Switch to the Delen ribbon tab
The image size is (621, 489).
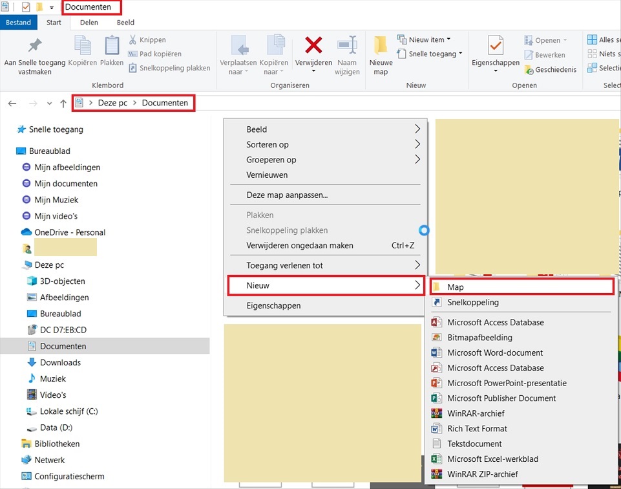pyautogui.click(x=89, y=22)
